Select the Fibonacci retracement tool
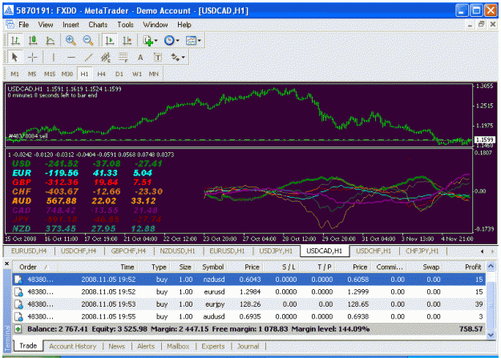The height and width of the screenshot is (358, 501). (x=123, y=58)
